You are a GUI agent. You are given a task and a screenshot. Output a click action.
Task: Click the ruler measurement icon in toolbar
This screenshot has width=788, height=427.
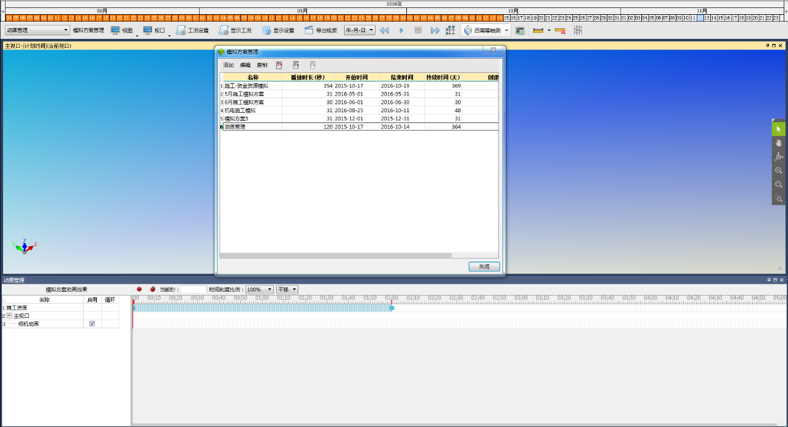[538, 30]
